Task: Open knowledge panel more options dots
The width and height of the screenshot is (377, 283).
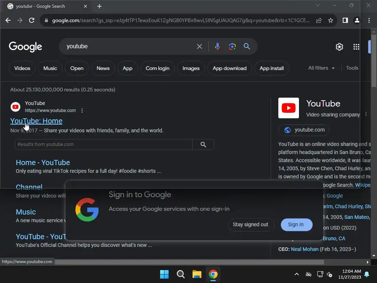Action: coord(366,114)
